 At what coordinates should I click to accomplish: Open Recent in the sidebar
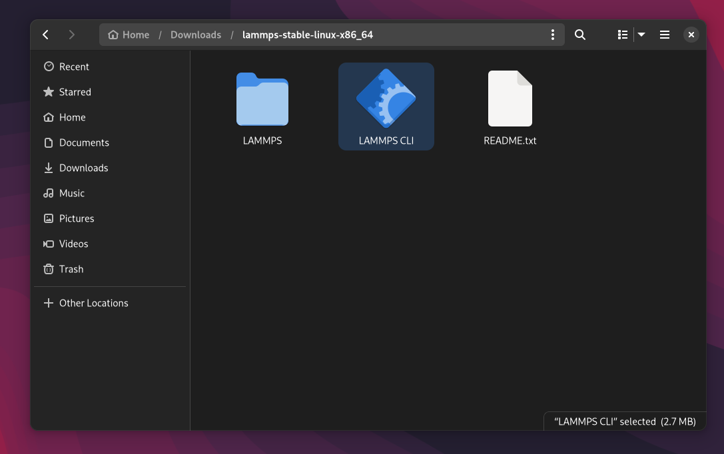pyautogui.click(x=111, y=67)
